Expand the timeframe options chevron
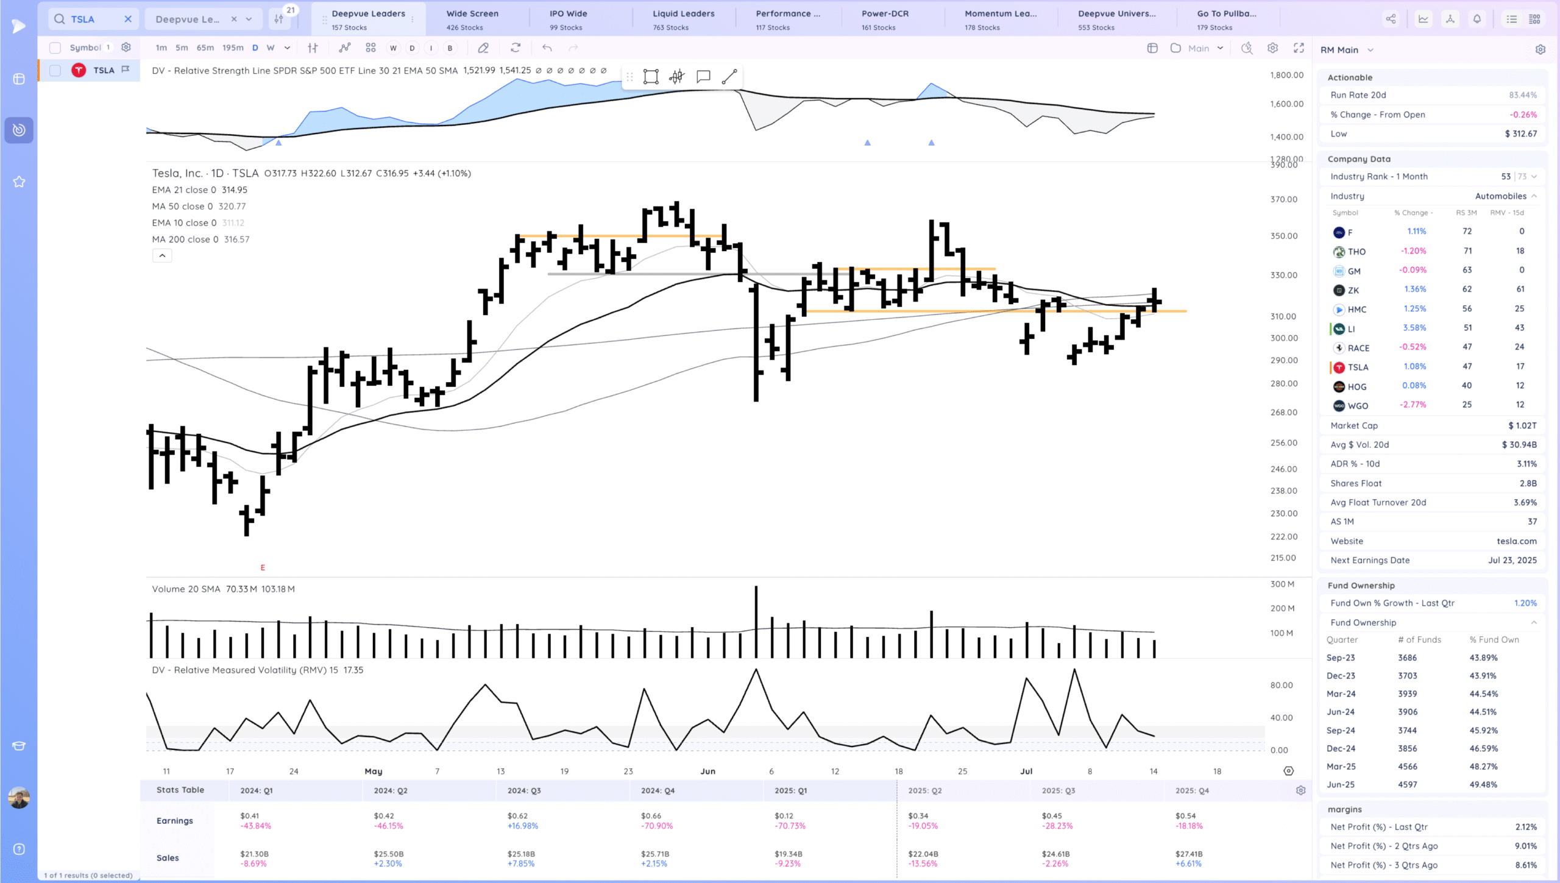Viewport: 1560px width, 883px height. point(287,48)
